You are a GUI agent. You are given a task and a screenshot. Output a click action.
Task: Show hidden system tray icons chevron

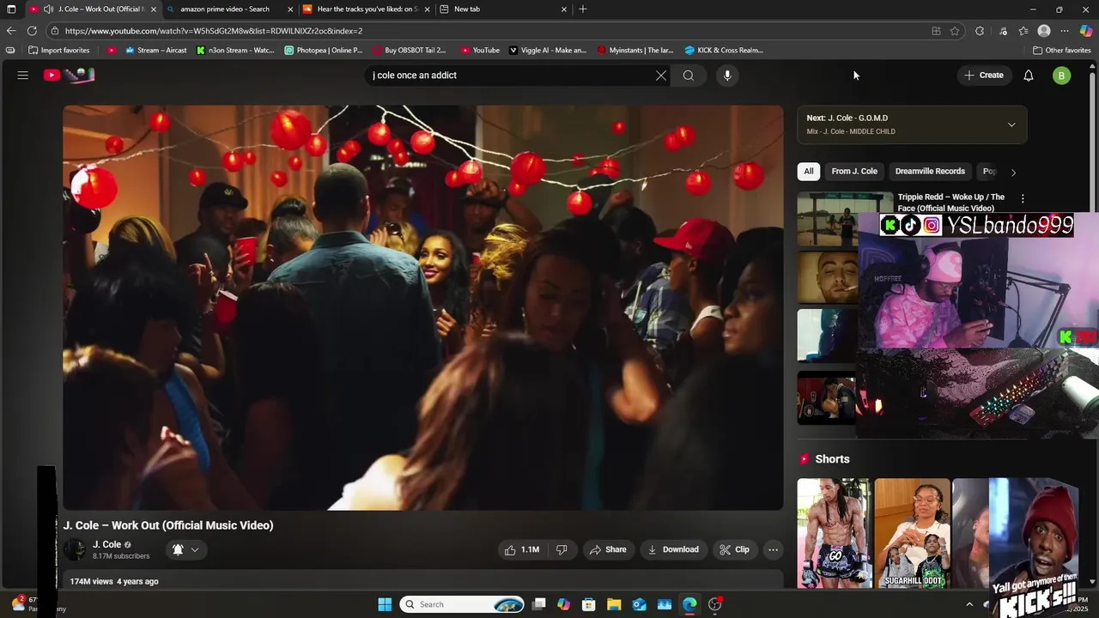[x=969, y=604]
